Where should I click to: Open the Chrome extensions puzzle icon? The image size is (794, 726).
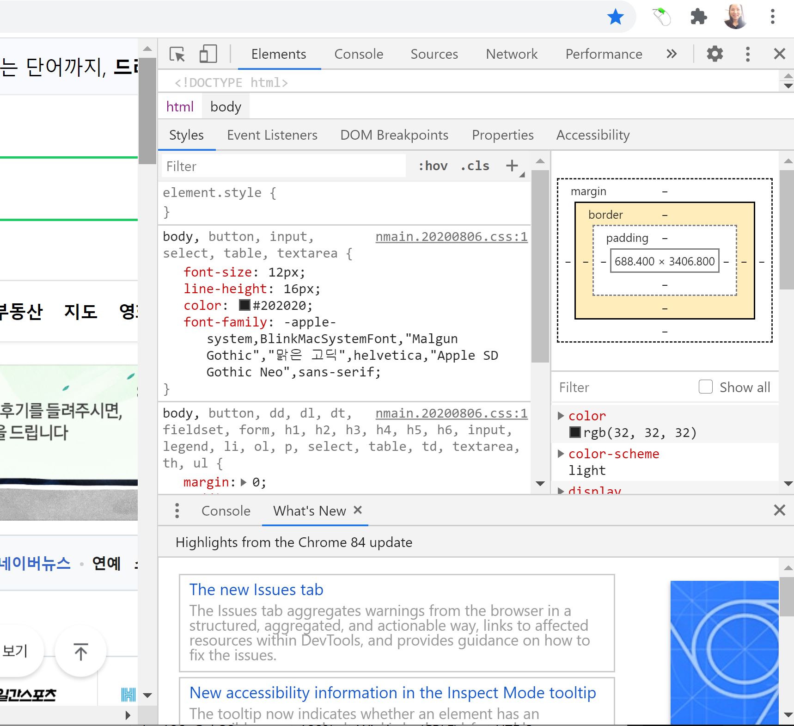pos(698,17)
